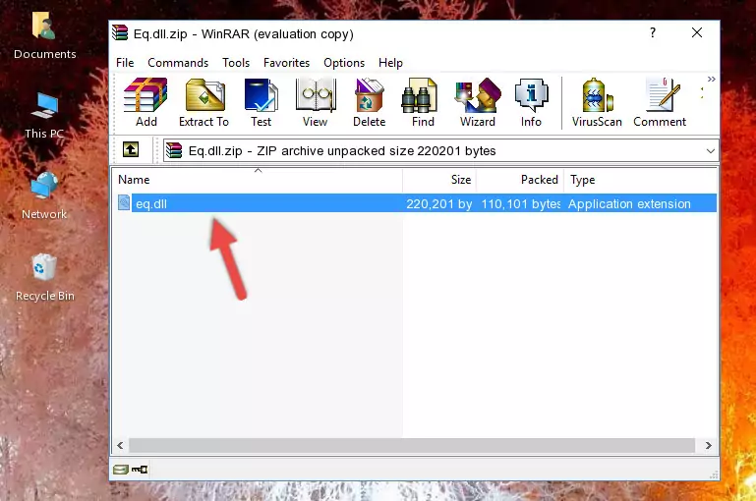Expand the archive path dropdown
Screen dimensions: 756x501
(x=710, y=150)
